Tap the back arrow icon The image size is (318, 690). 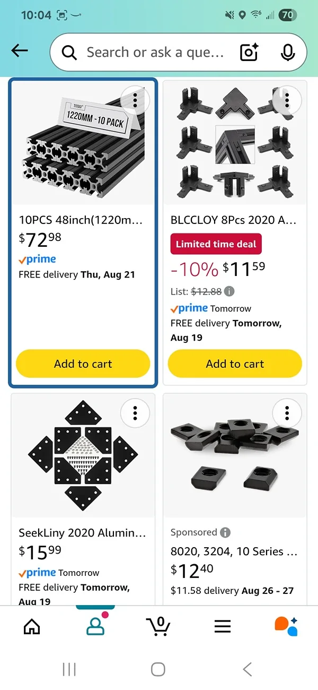pyautogui.click(x=20, y=51)
